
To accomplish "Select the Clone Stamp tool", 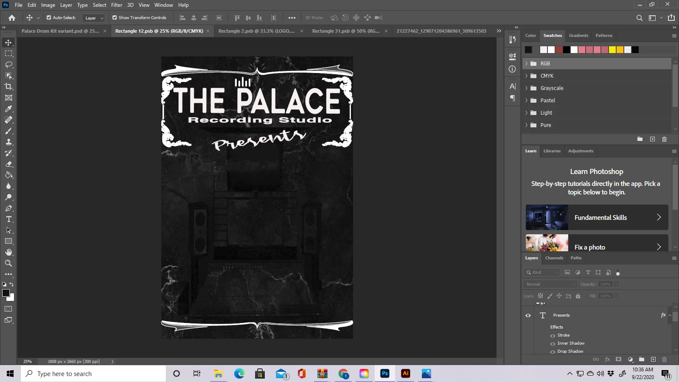I will (x=8, y=142).
